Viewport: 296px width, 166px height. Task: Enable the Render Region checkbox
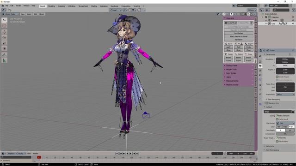(x=277, y=77)
